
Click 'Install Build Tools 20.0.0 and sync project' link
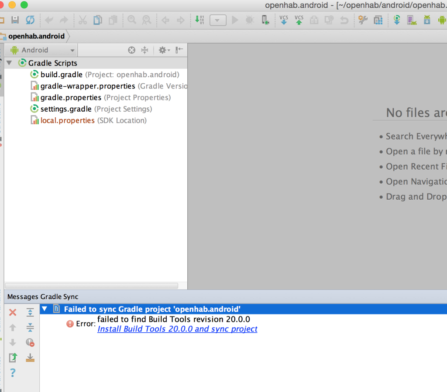(x=177, y=329)
